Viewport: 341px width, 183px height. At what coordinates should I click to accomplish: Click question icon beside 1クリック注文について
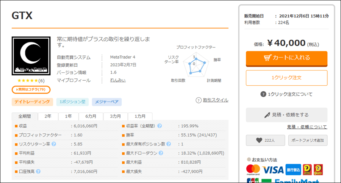click(x=263, y=94)
